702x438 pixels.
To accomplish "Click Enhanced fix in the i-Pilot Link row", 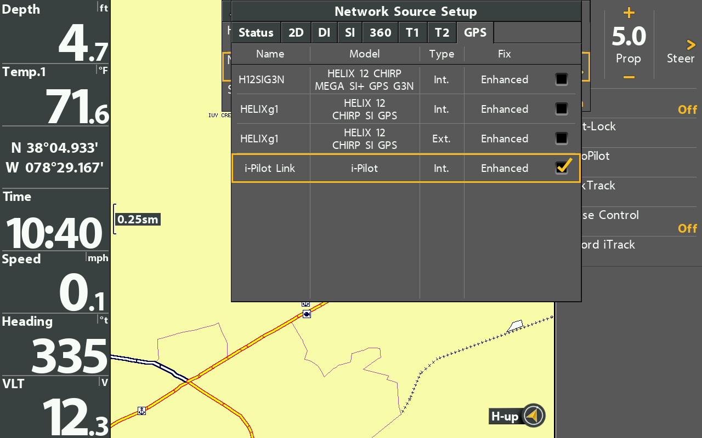I will point(505,168).
